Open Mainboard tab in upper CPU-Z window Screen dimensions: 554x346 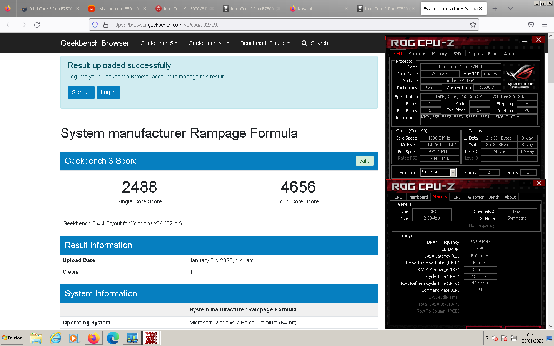(x=418, y=54)
